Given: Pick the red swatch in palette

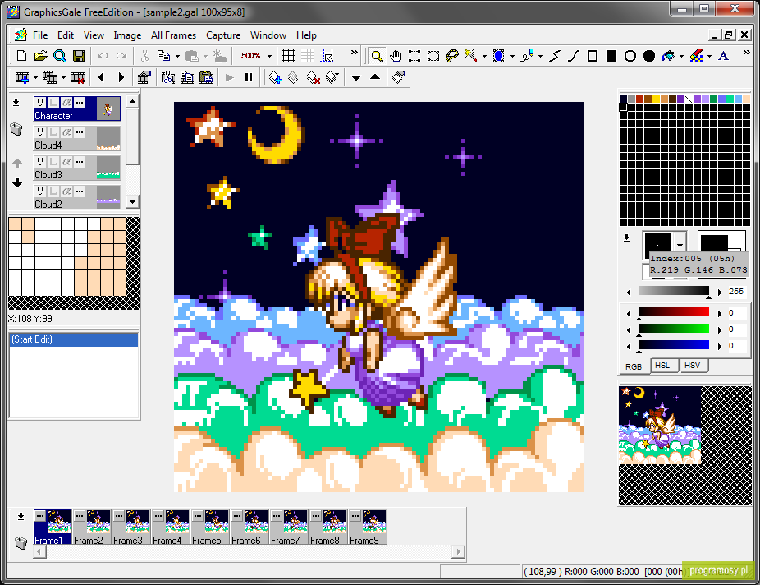Looking at the screenshot, I should (640, 99).
